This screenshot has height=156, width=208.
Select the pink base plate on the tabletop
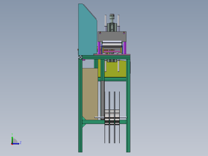coord(112,55)
